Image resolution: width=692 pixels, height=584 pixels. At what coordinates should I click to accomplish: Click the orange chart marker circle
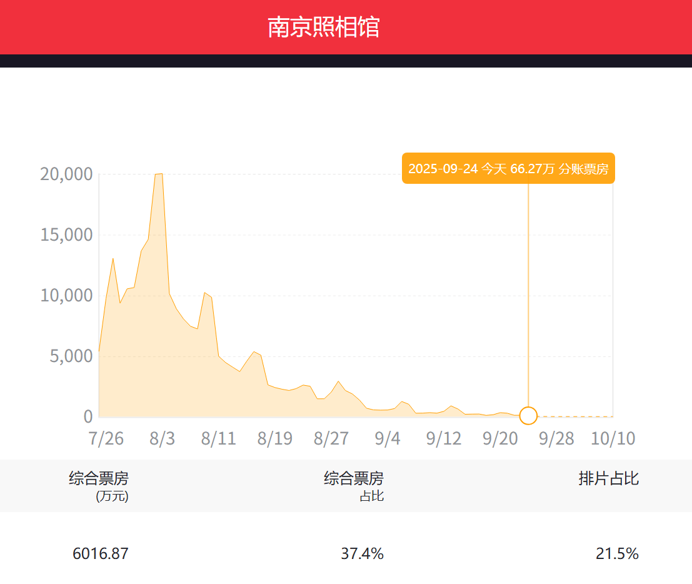tap(528, 415)
